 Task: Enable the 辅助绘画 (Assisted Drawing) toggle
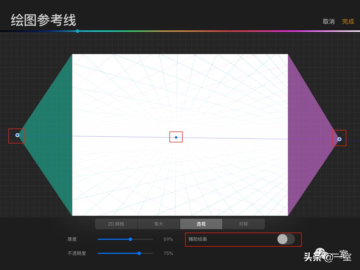(x=286, y=239)
